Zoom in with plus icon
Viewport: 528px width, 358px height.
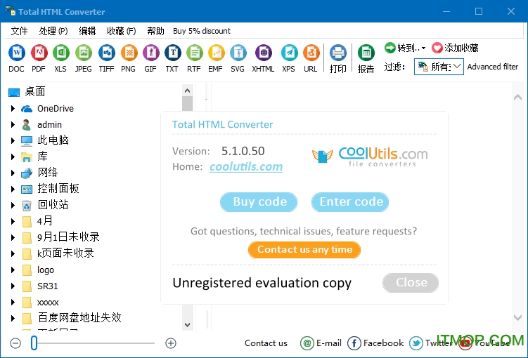point(171,343)
